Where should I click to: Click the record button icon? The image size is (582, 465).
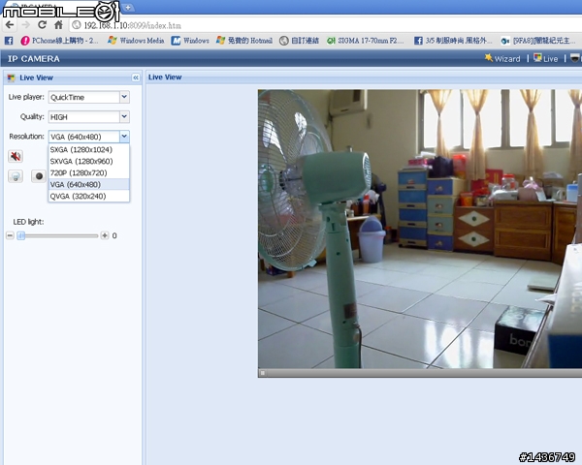click(x=39, y=176)
